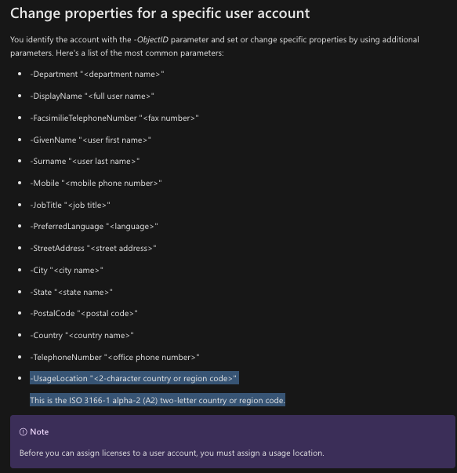Click the italic -ObjectID parameter text
457x473 pixels.
pyautogui.click(x=151, y=39)
